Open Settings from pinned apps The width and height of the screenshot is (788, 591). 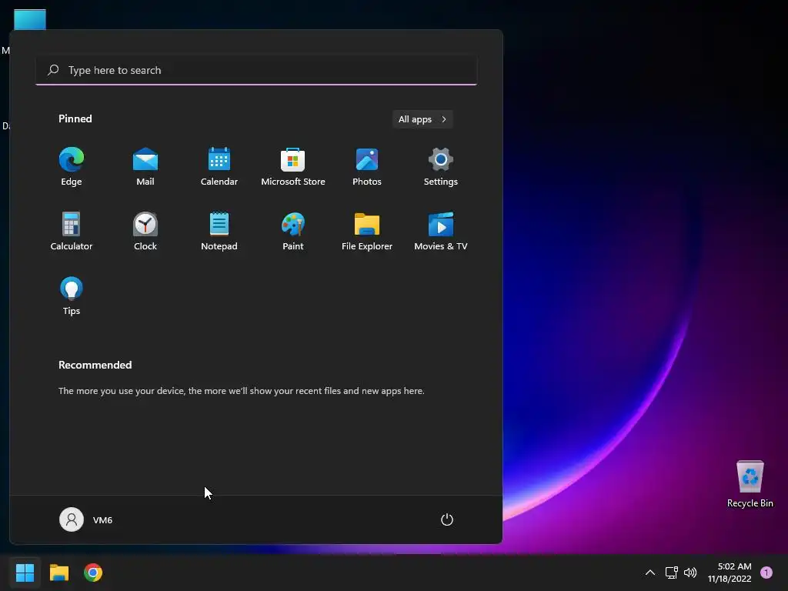pyautogui.click(x=441, y=166)
